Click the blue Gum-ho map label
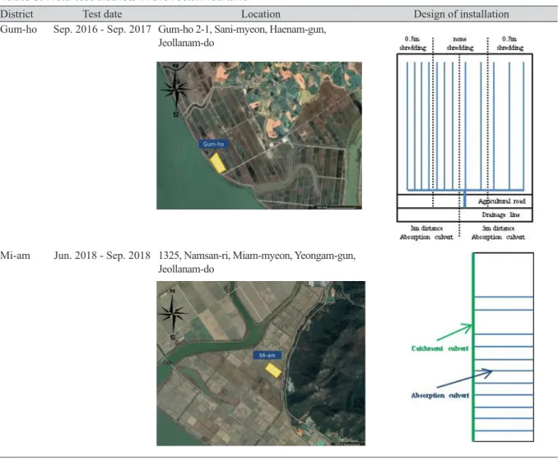 213,144
